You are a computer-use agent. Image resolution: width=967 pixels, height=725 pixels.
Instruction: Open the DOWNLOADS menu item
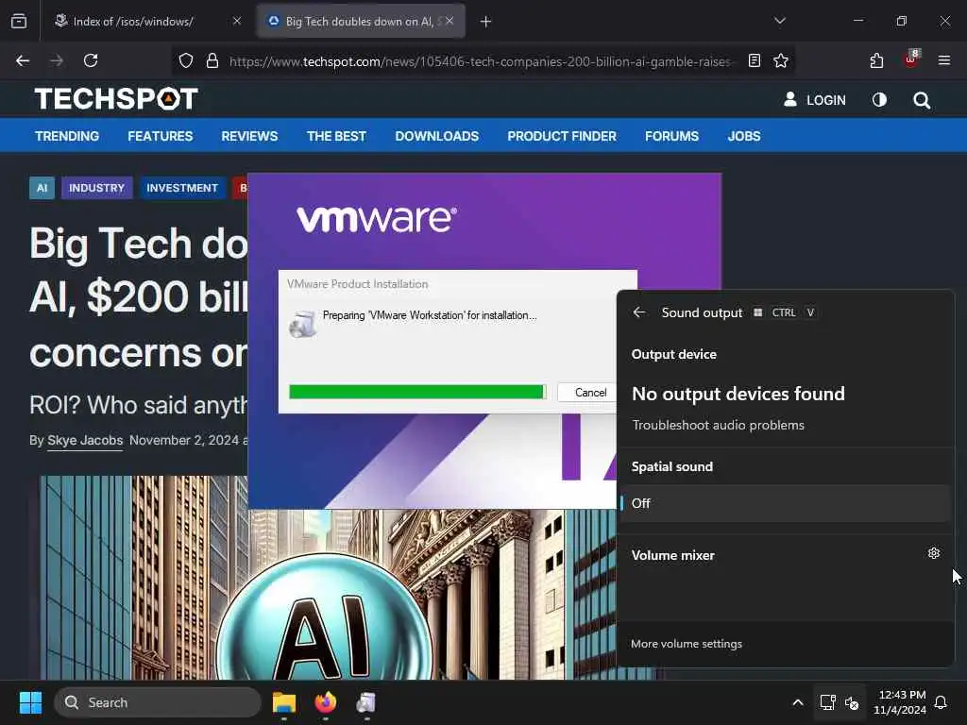click(437, 136)
